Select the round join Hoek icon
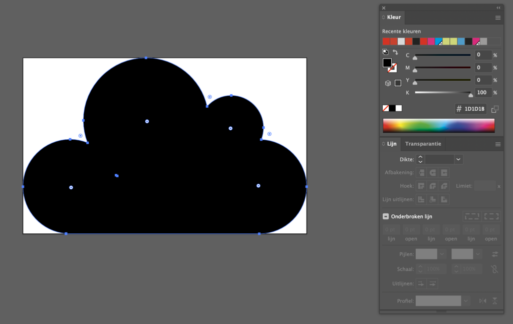This screenshot has height=324, width=513. pyautogui.click(x=432, y=186)
